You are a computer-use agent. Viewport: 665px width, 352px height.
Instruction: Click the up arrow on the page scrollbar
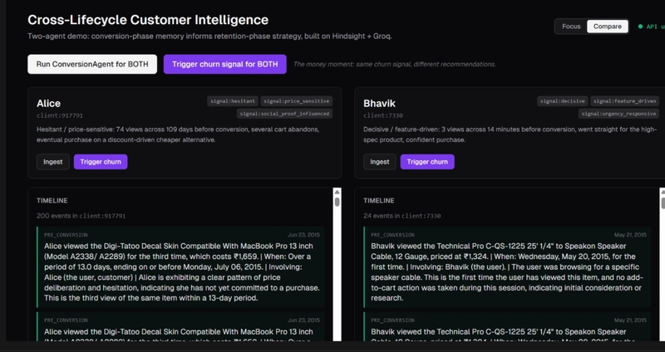click(662, 189)
